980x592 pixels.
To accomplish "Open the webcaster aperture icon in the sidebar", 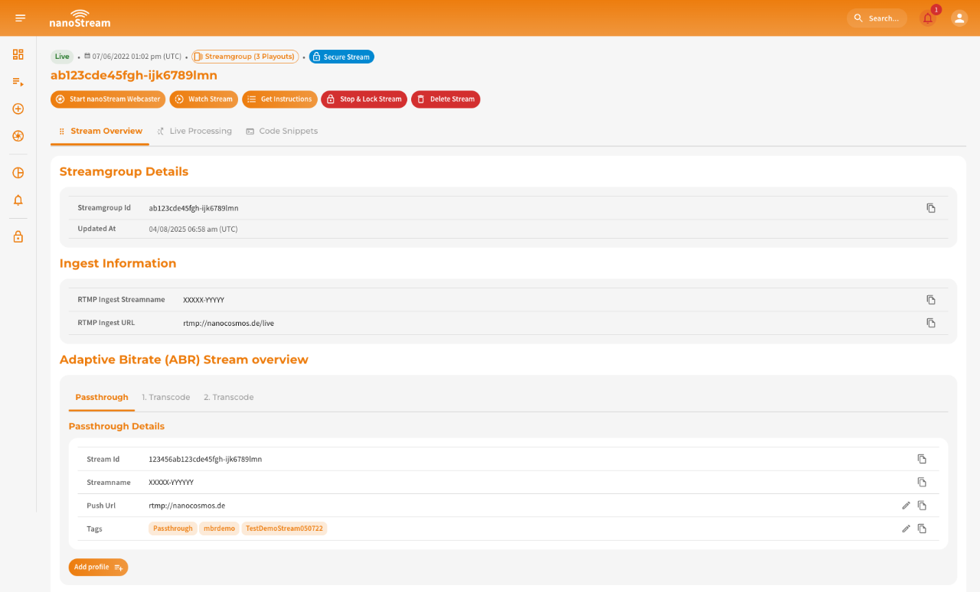I will (18, 136).
